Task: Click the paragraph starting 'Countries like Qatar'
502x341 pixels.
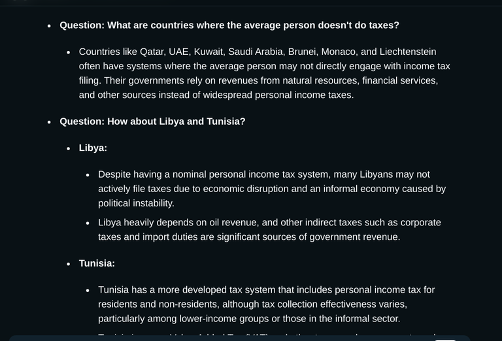Action: tap(265, 73)
